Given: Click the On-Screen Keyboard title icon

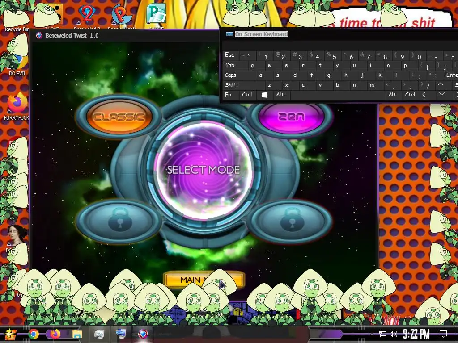Looking at the screenshot, I should [229, 34].
